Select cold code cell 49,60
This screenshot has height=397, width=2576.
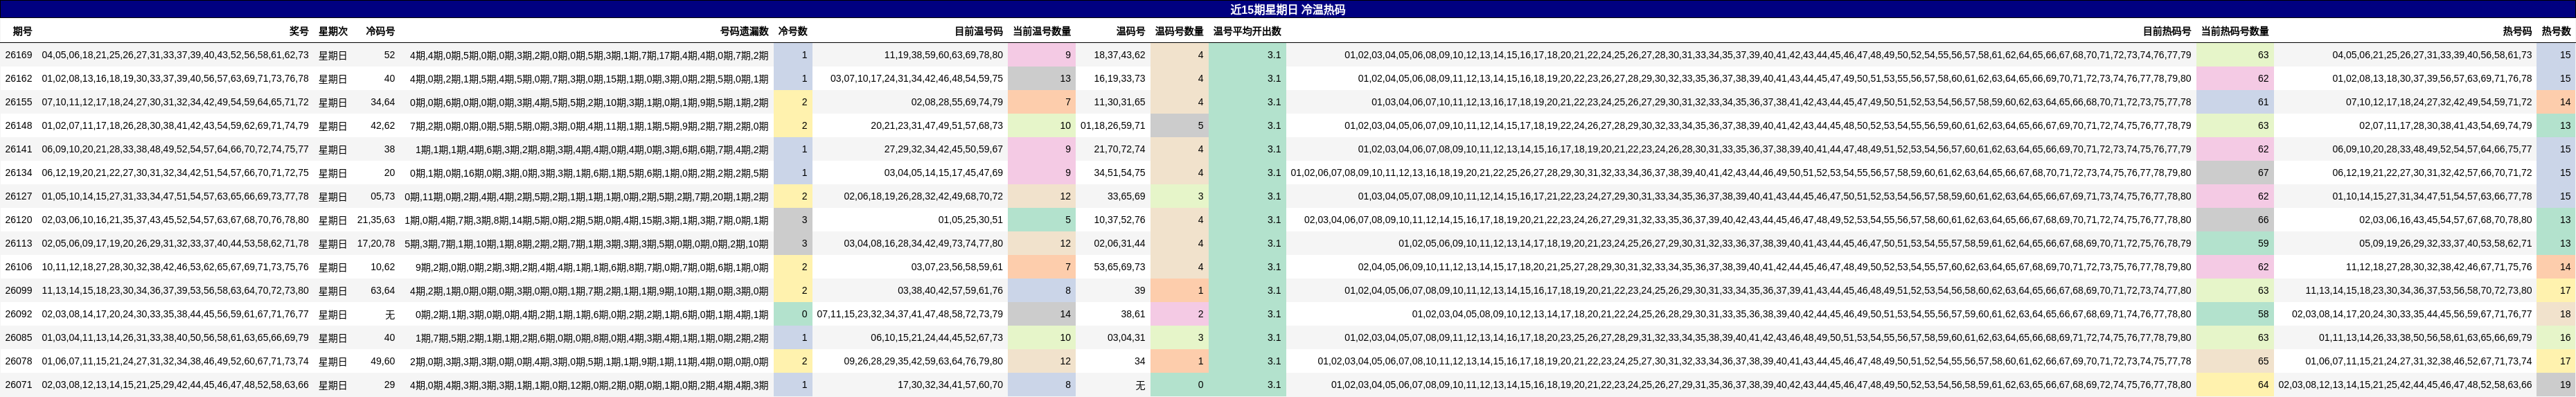(382, 361)
